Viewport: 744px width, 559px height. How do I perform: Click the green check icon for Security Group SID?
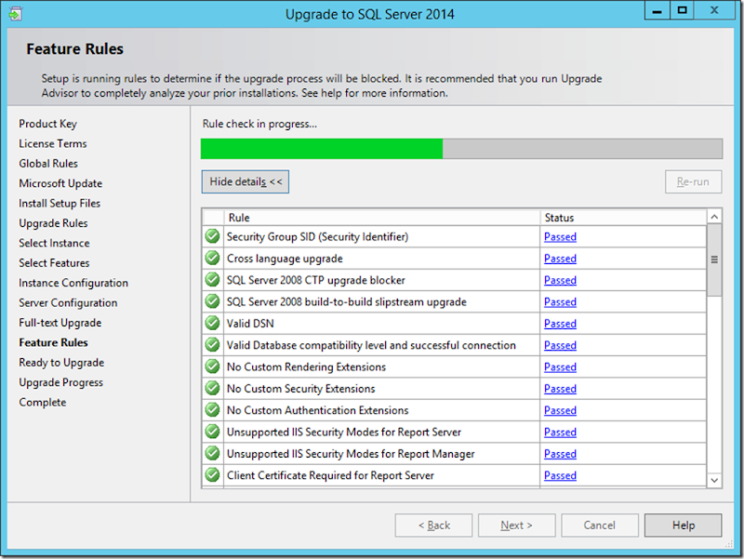tap(213, 236)
